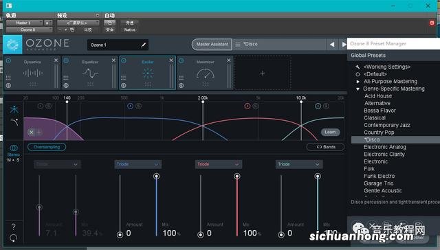The height and width of the screenshot is (250, 440).
Task: Go to previous preset arrow
Action: (332, 44)
